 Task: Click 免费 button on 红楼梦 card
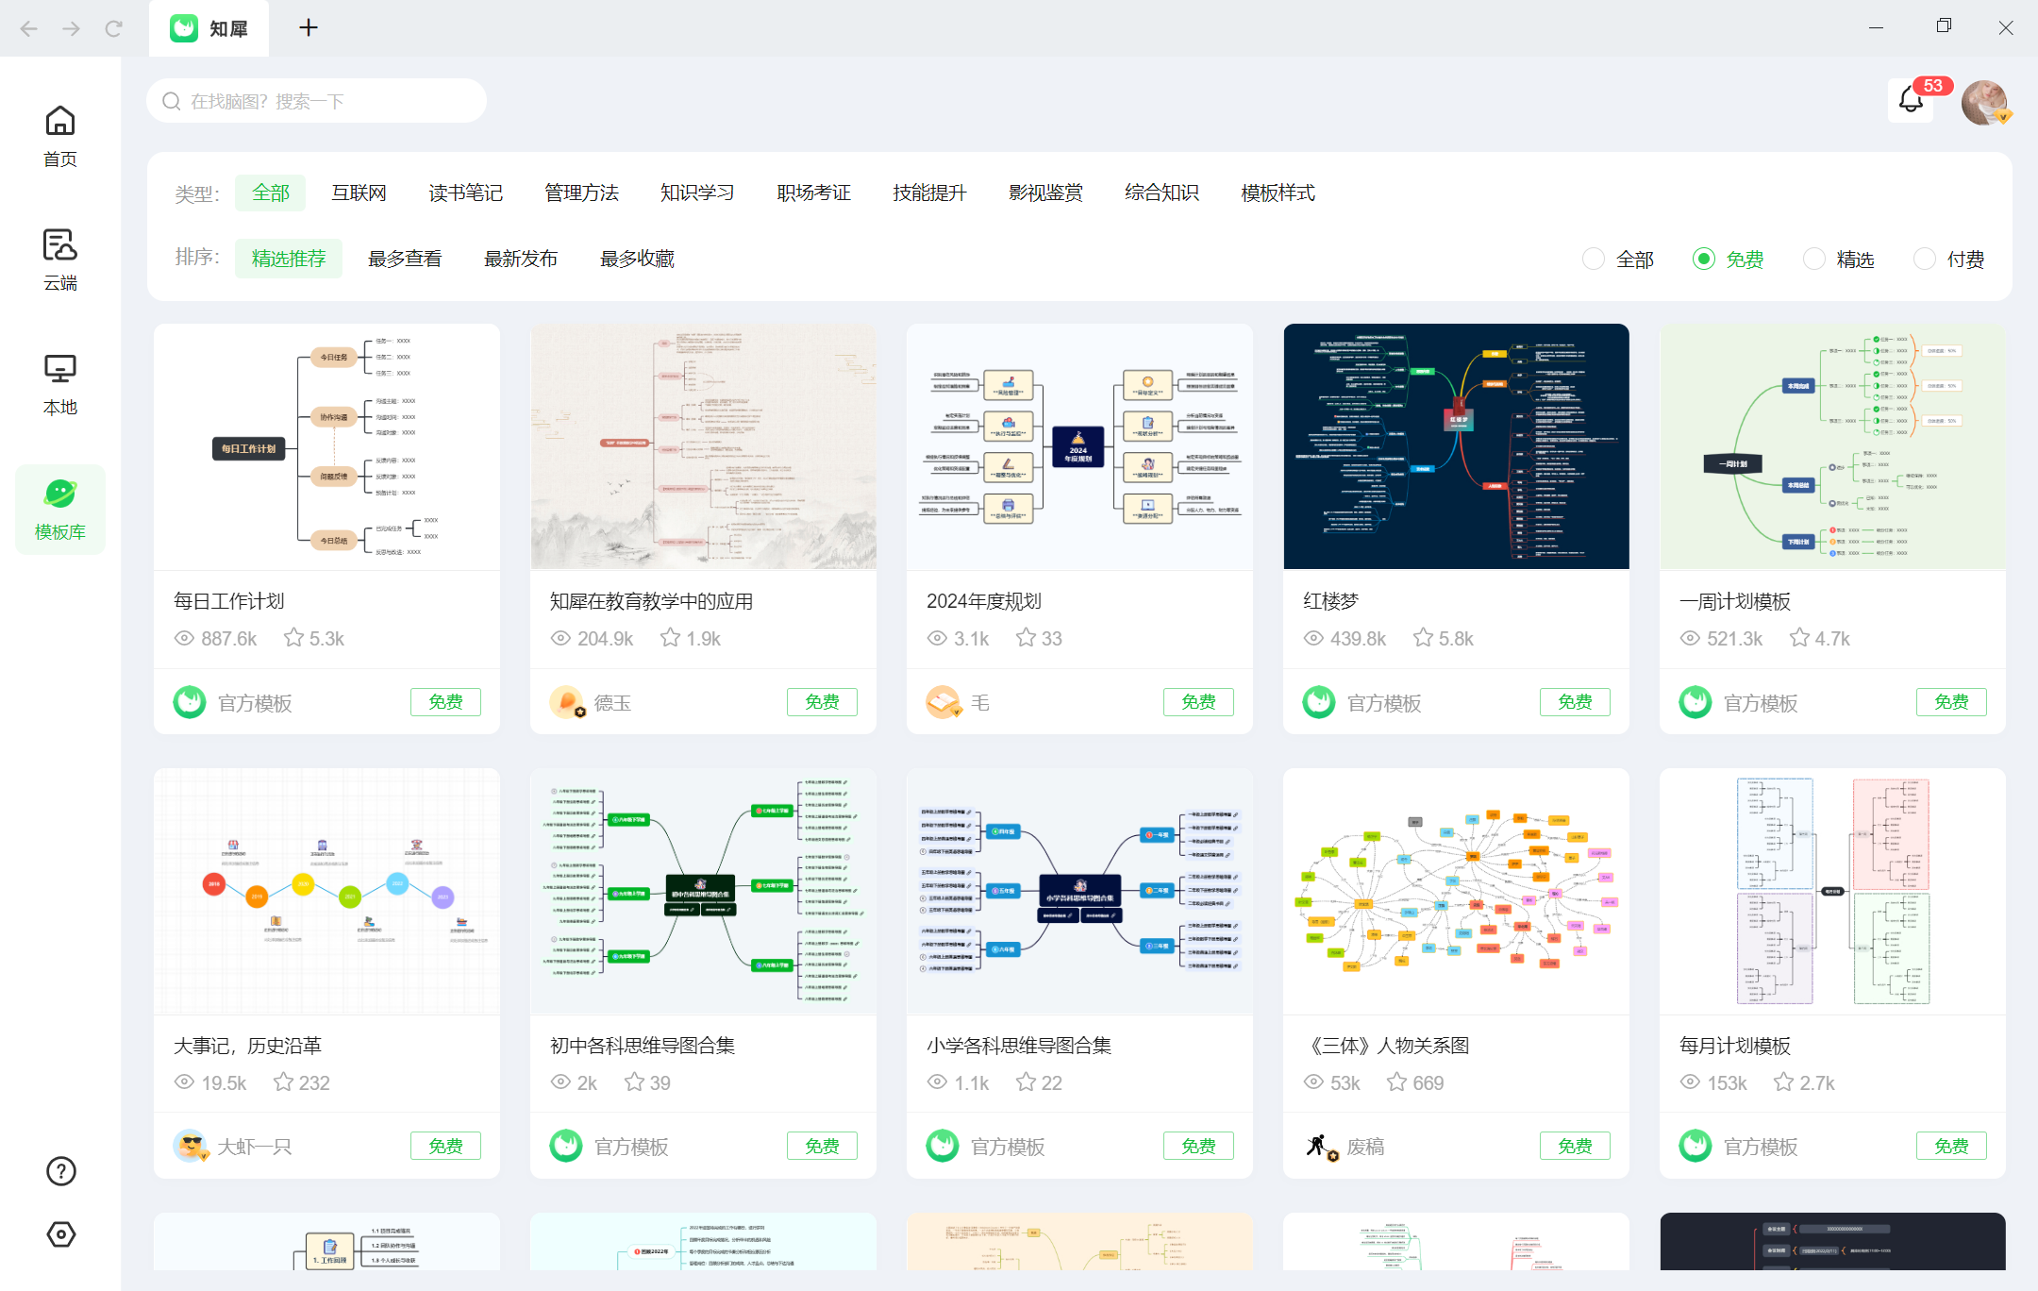pyautogui.click(x=1575, y=702)
